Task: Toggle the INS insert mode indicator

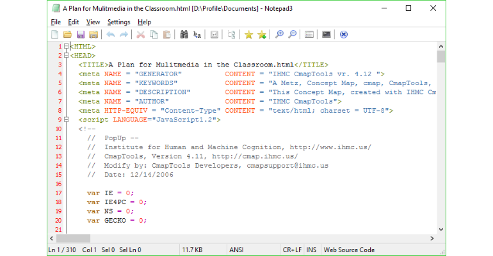Action: click(x=311, y=250)
